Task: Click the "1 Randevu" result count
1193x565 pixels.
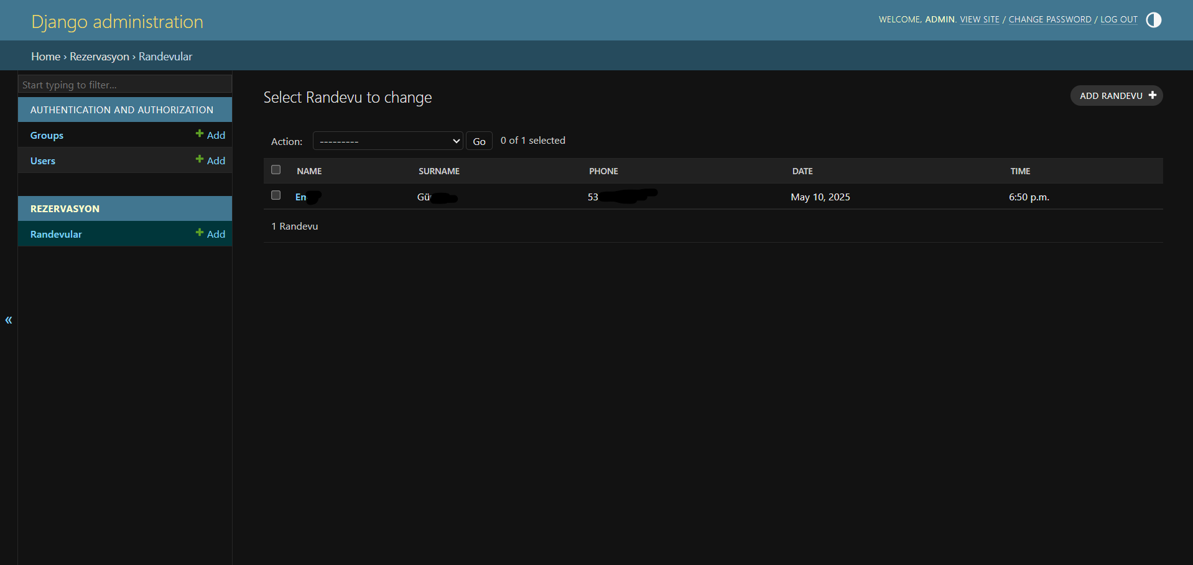Action: pyautogui.click(x=295, y=226)
